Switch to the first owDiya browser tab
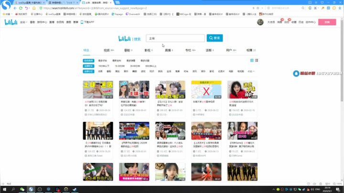Image resolution: width=344 pixels, height=193 pixels. [30, 3]
